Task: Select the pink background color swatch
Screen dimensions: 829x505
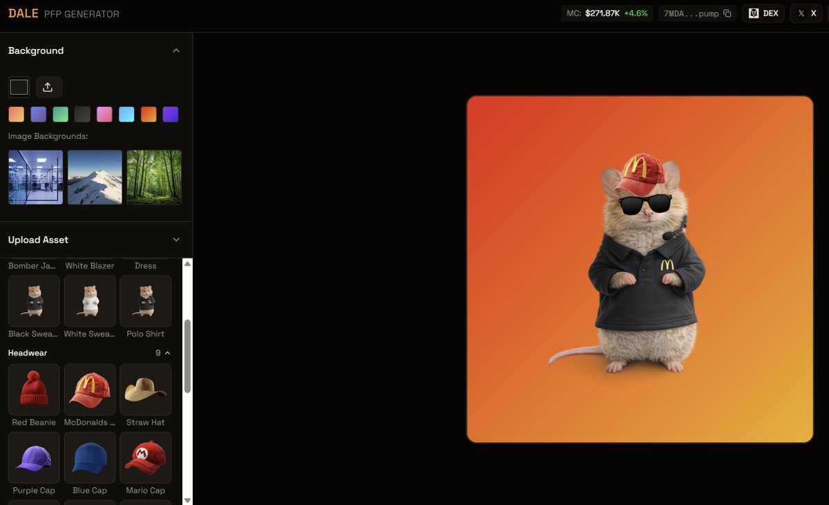Action: (x=104, y=113)
